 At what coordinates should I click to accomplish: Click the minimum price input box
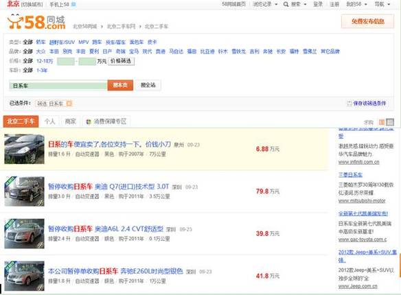(66, 61)
